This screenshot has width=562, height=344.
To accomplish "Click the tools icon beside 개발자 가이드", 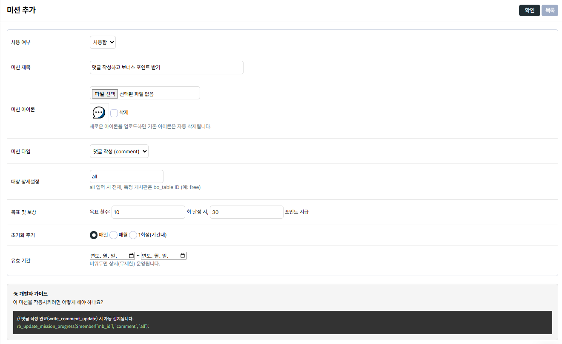I will [16, 294].
